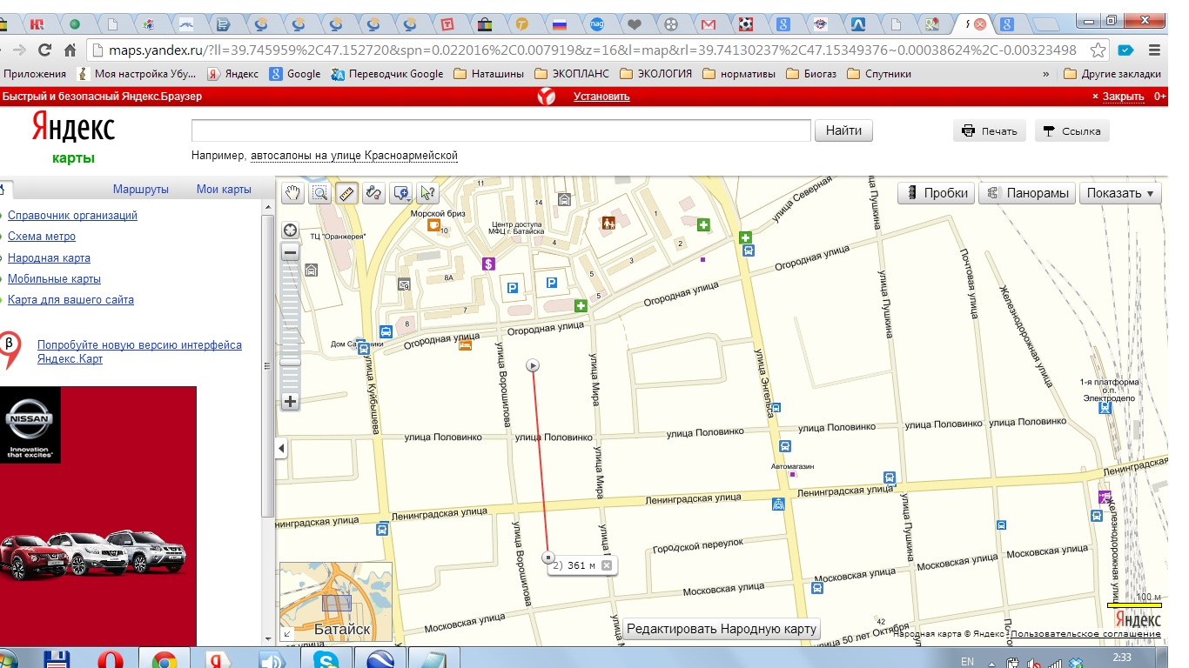Click the garage icon beside building 14

point(564,200)
